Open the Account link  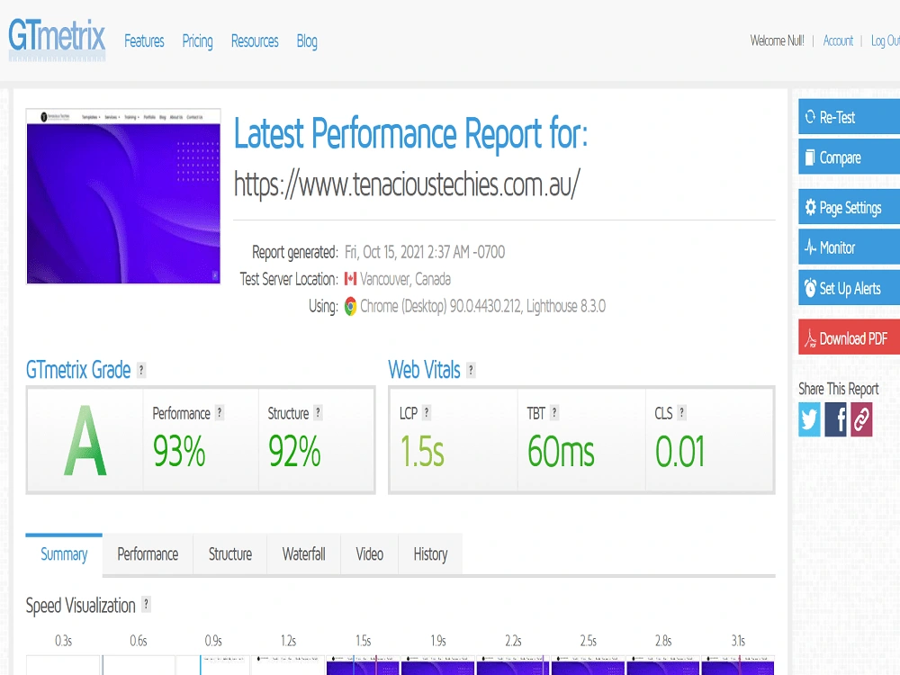838,40
